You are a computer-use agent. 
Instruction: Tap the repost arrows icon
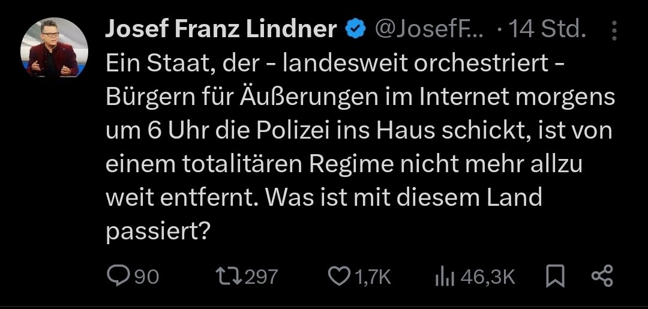(x=230, y=275)
